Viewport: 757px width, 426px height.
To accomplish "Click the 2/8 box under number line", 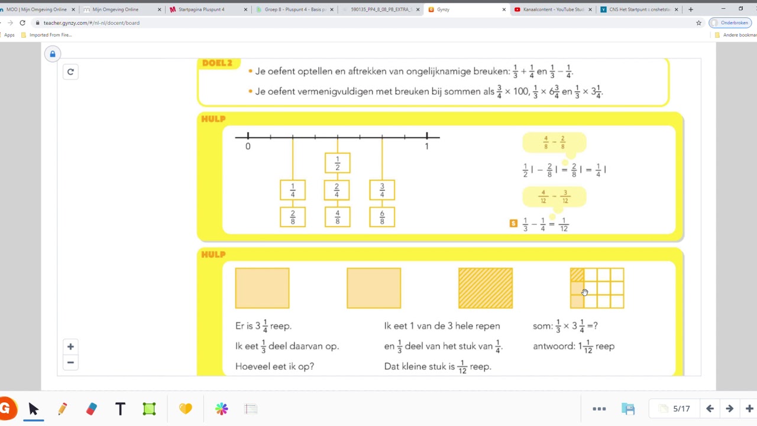I will point(293,217).
